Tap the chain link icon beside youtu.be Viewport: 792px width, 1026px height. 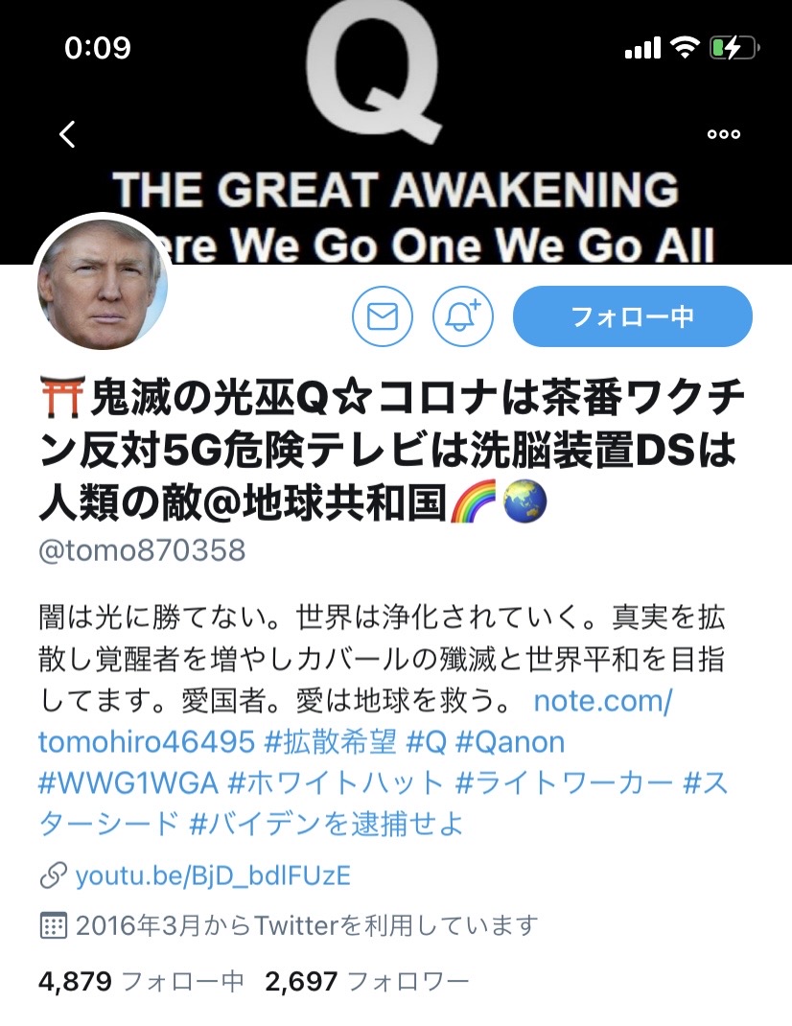point(53,876)
